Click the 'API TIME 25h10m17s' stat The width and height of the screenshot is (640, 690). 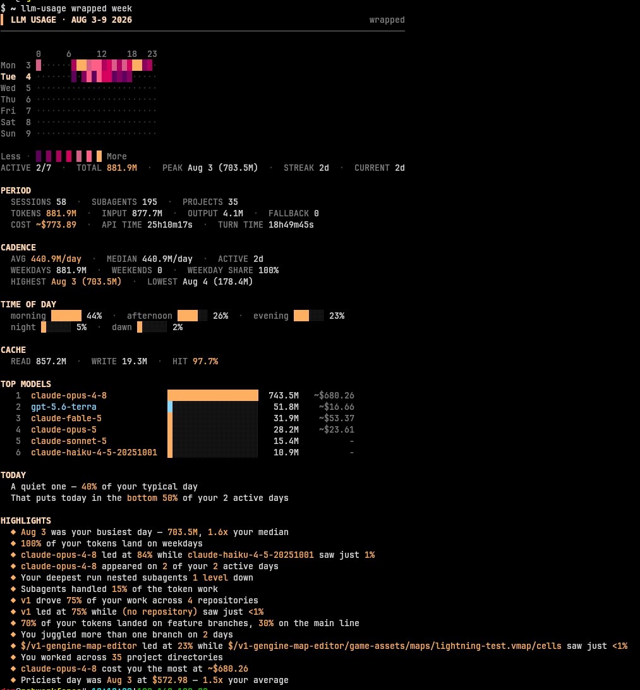click(x=147, y=225)
